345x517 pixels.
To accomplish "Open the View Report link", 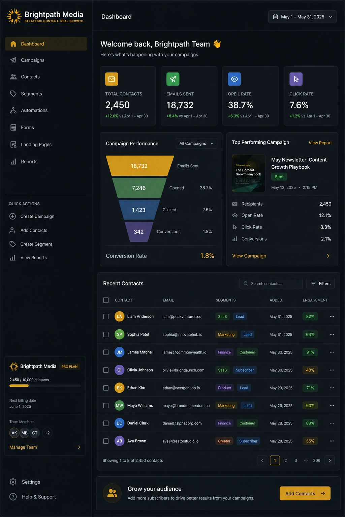I will pos(320,143).
